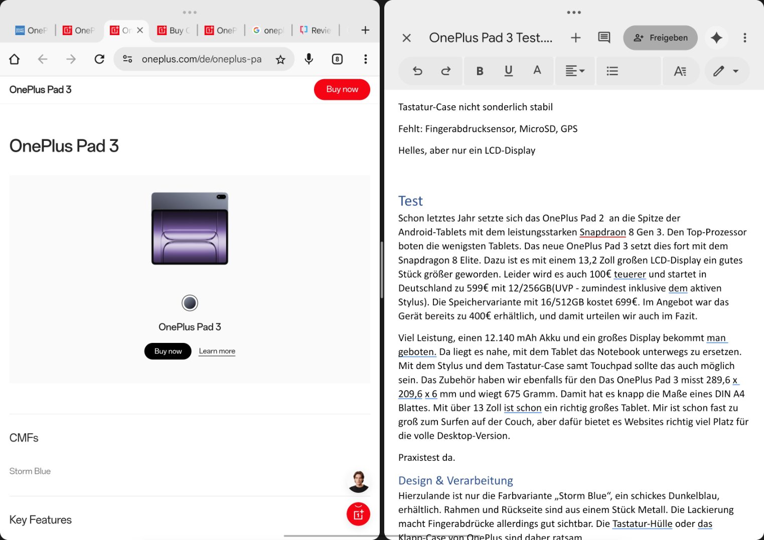Click misspelled word Snapdraon in document
The height and width of the screenshot is (540, 764).
pos(602,232)
